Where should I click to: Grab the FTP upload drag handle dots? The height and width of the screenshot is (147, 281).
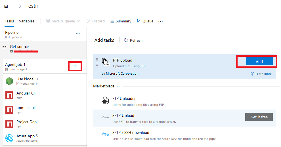click(x=97, y=62)
